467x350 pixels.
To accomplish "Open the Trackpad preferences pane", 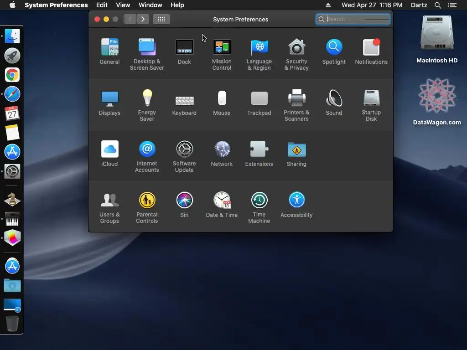I will coord(259,103).
